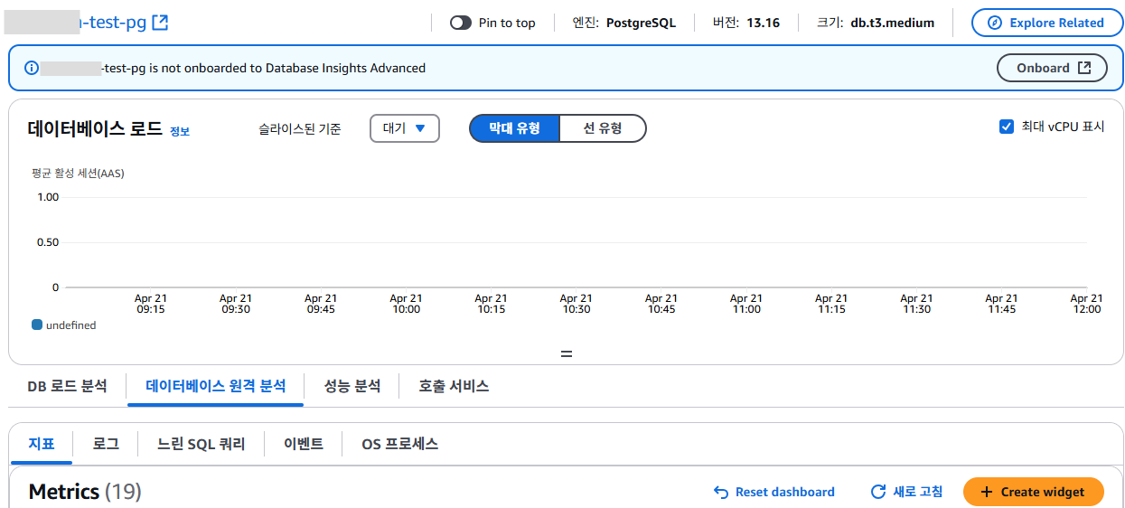Image resolution: width=1125 pixels, height=508 pixels.
Task: Switch to the 성능 분석 tab
Action: click(352, 386)
